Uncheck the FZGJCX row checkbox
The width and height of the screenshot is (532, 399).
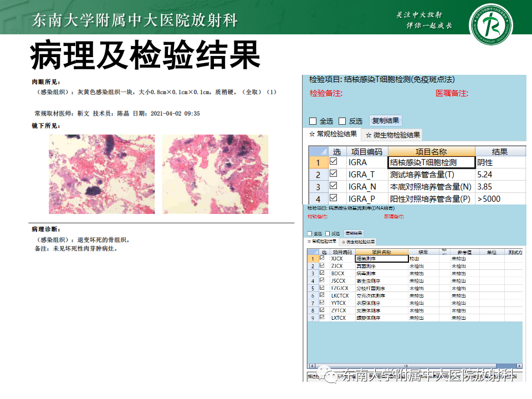pyautogui.click(x=322, y=288)
